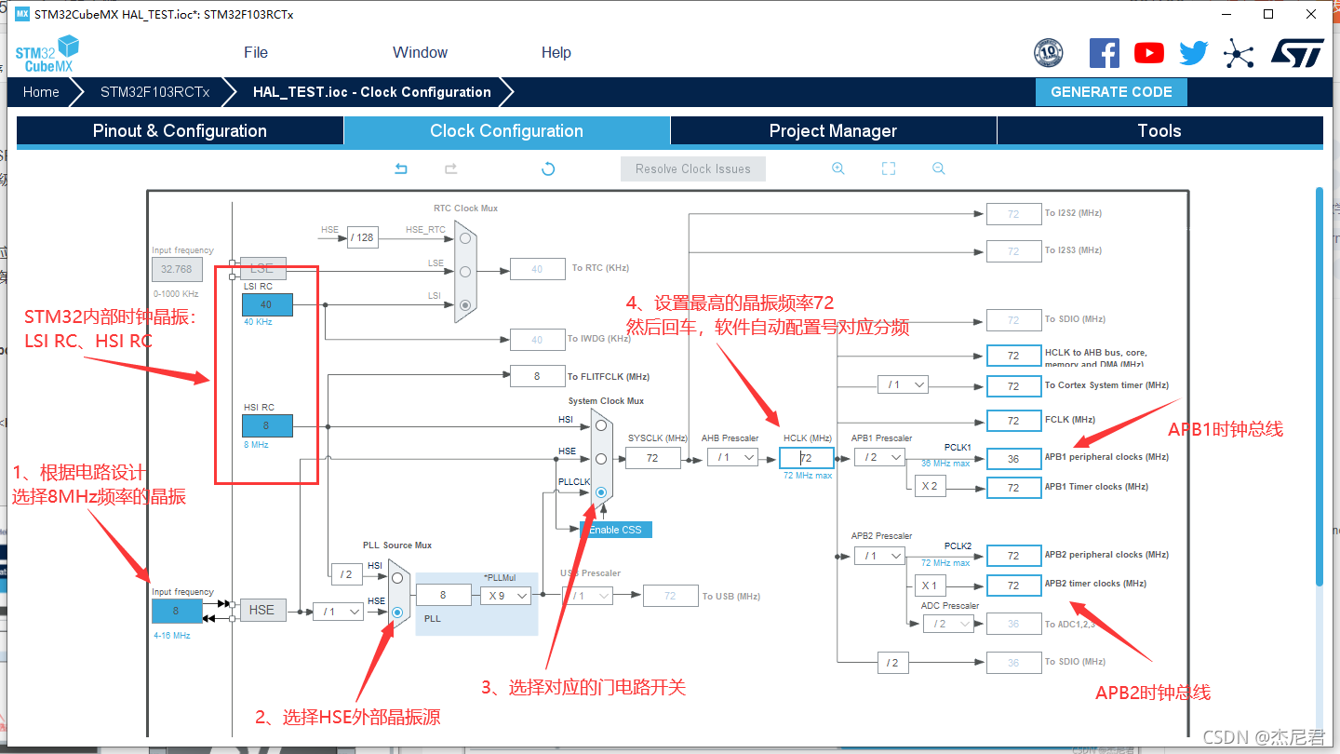Open the Help menu

(556, 53)
